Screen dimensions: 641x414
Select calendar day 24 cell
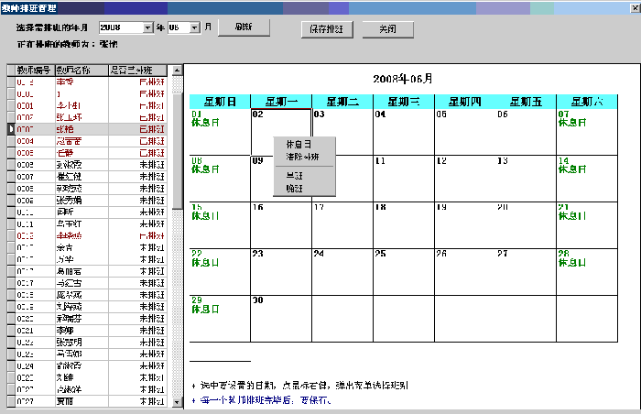tap(342, 272)
